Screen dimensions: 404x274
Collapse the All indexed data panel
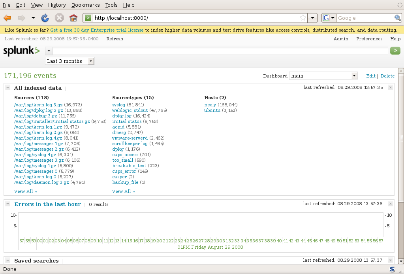[8, 87]
